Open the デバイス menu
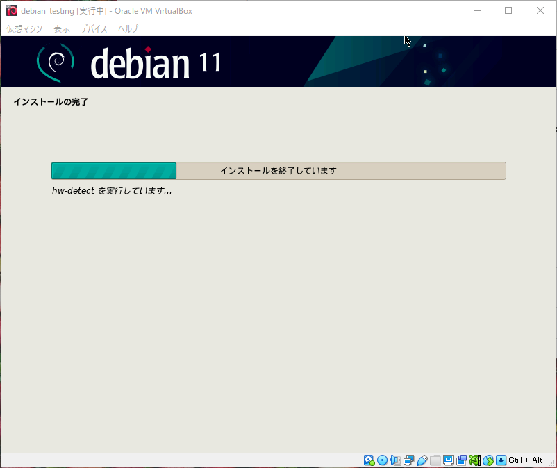557x468 pixels. [x=94, y=28]
